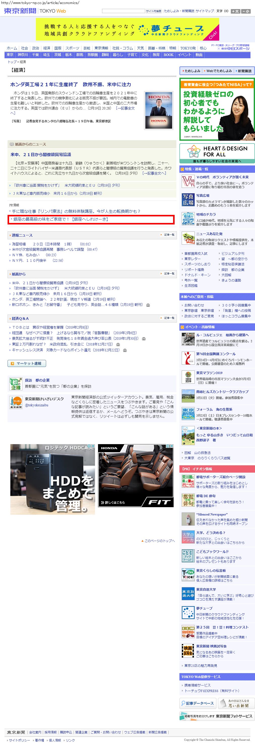The width and height of the screenshot is (255, 745).
Task: Open the 米中、21日から閣僚級貿易協議 headline
Action: pos(41,154)
